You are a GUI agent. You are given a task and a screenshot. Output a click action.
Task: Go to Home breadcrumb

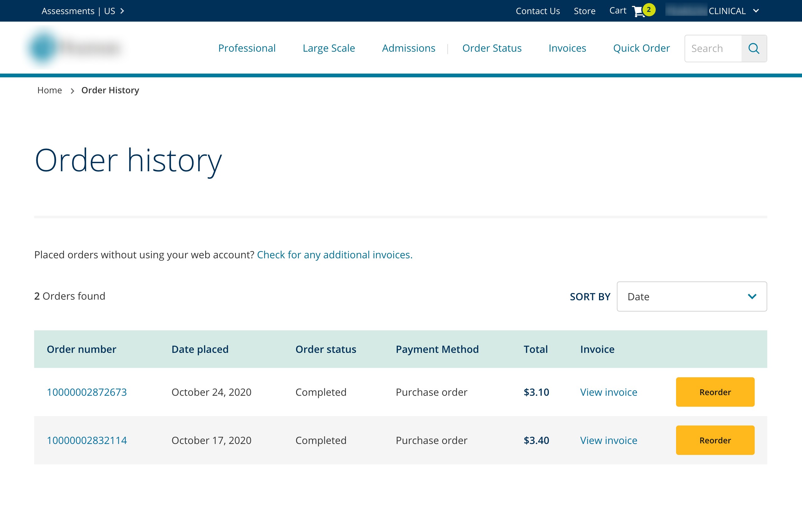49,90
